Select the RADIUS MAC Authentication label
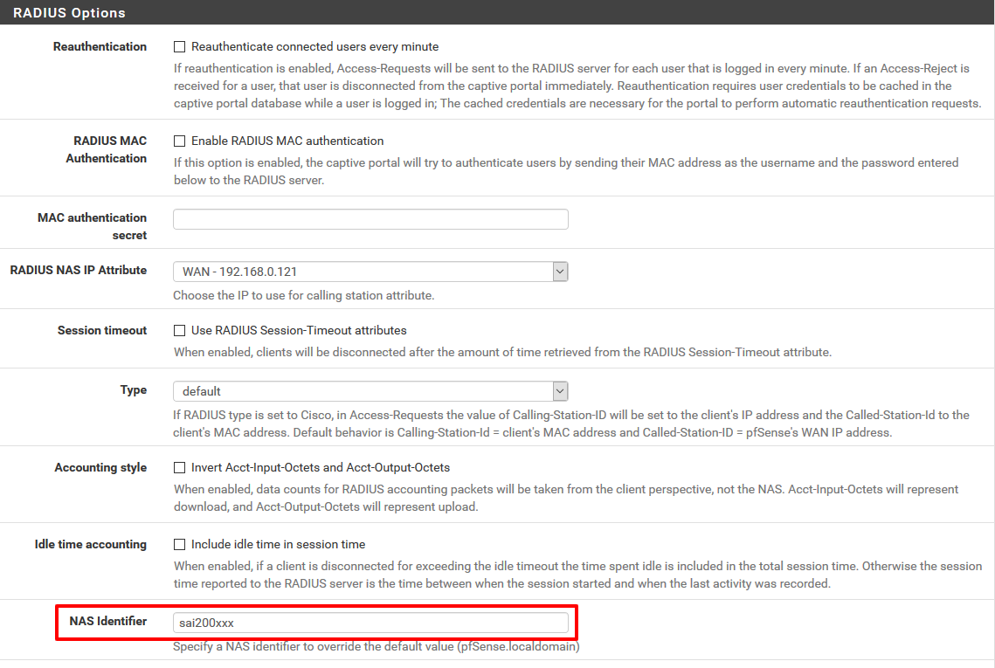This screenshot has height=668, width=995. click(x=107, y=149)
